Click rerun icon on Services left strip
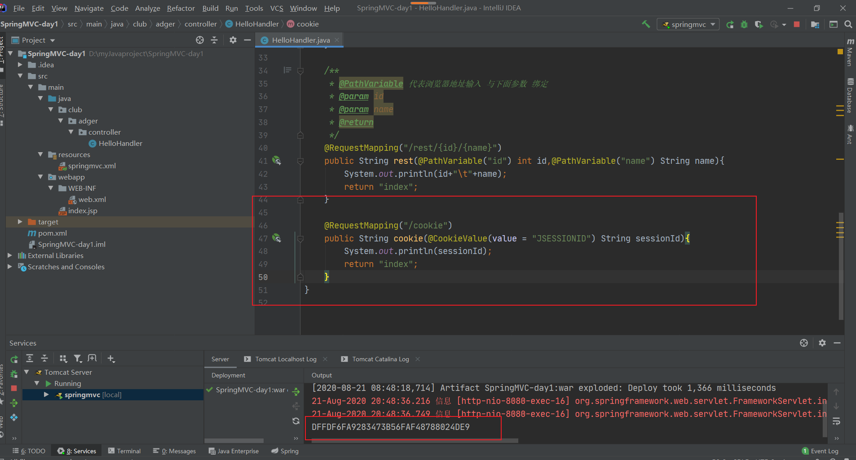Image resolution: width=856 pixels, height=460 pixels. click(14, 359)
